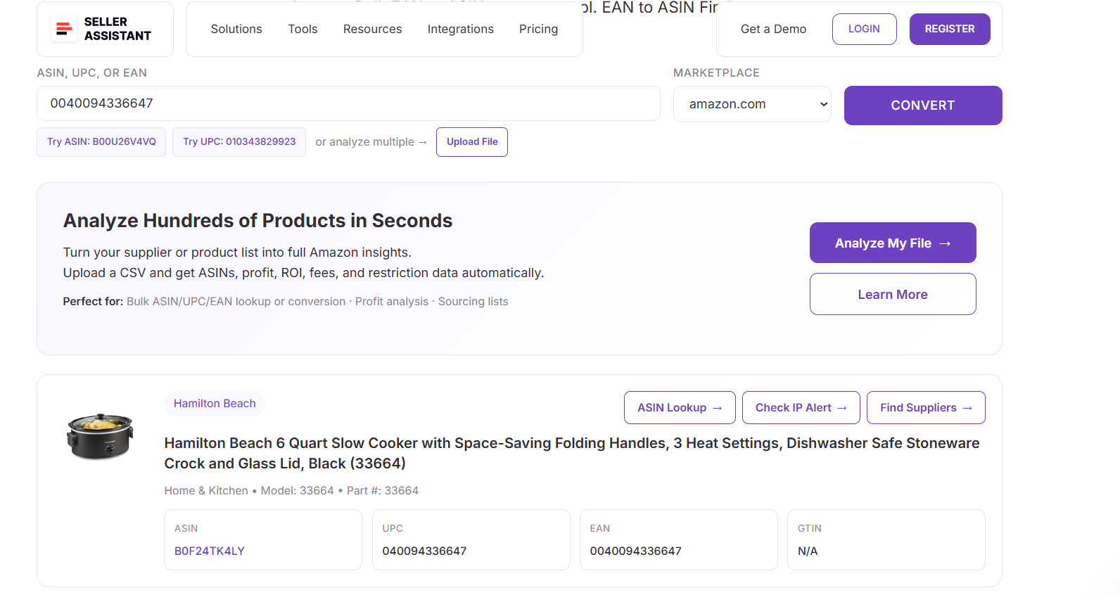Click the Hamilton Beach 6 Quart Slow Cooker title
Image resolution: width=1120 pixels, height=595 pixels.
(x=572, y=453)
